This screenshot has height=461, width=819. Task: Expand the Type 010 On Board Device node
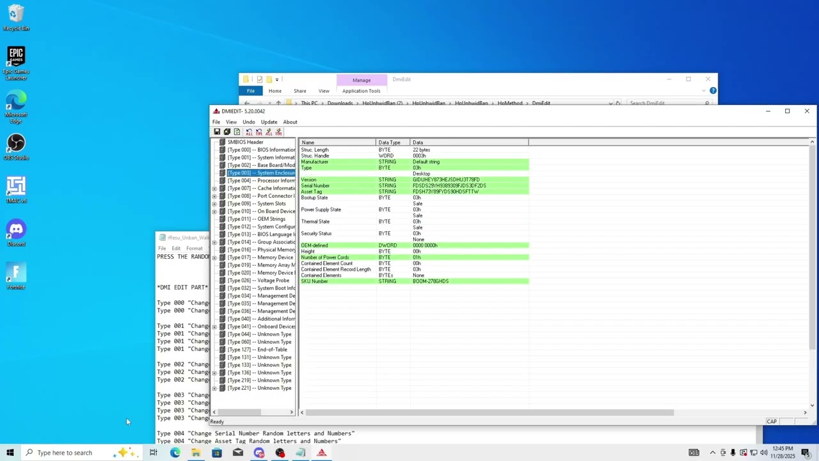pos(214,211)
